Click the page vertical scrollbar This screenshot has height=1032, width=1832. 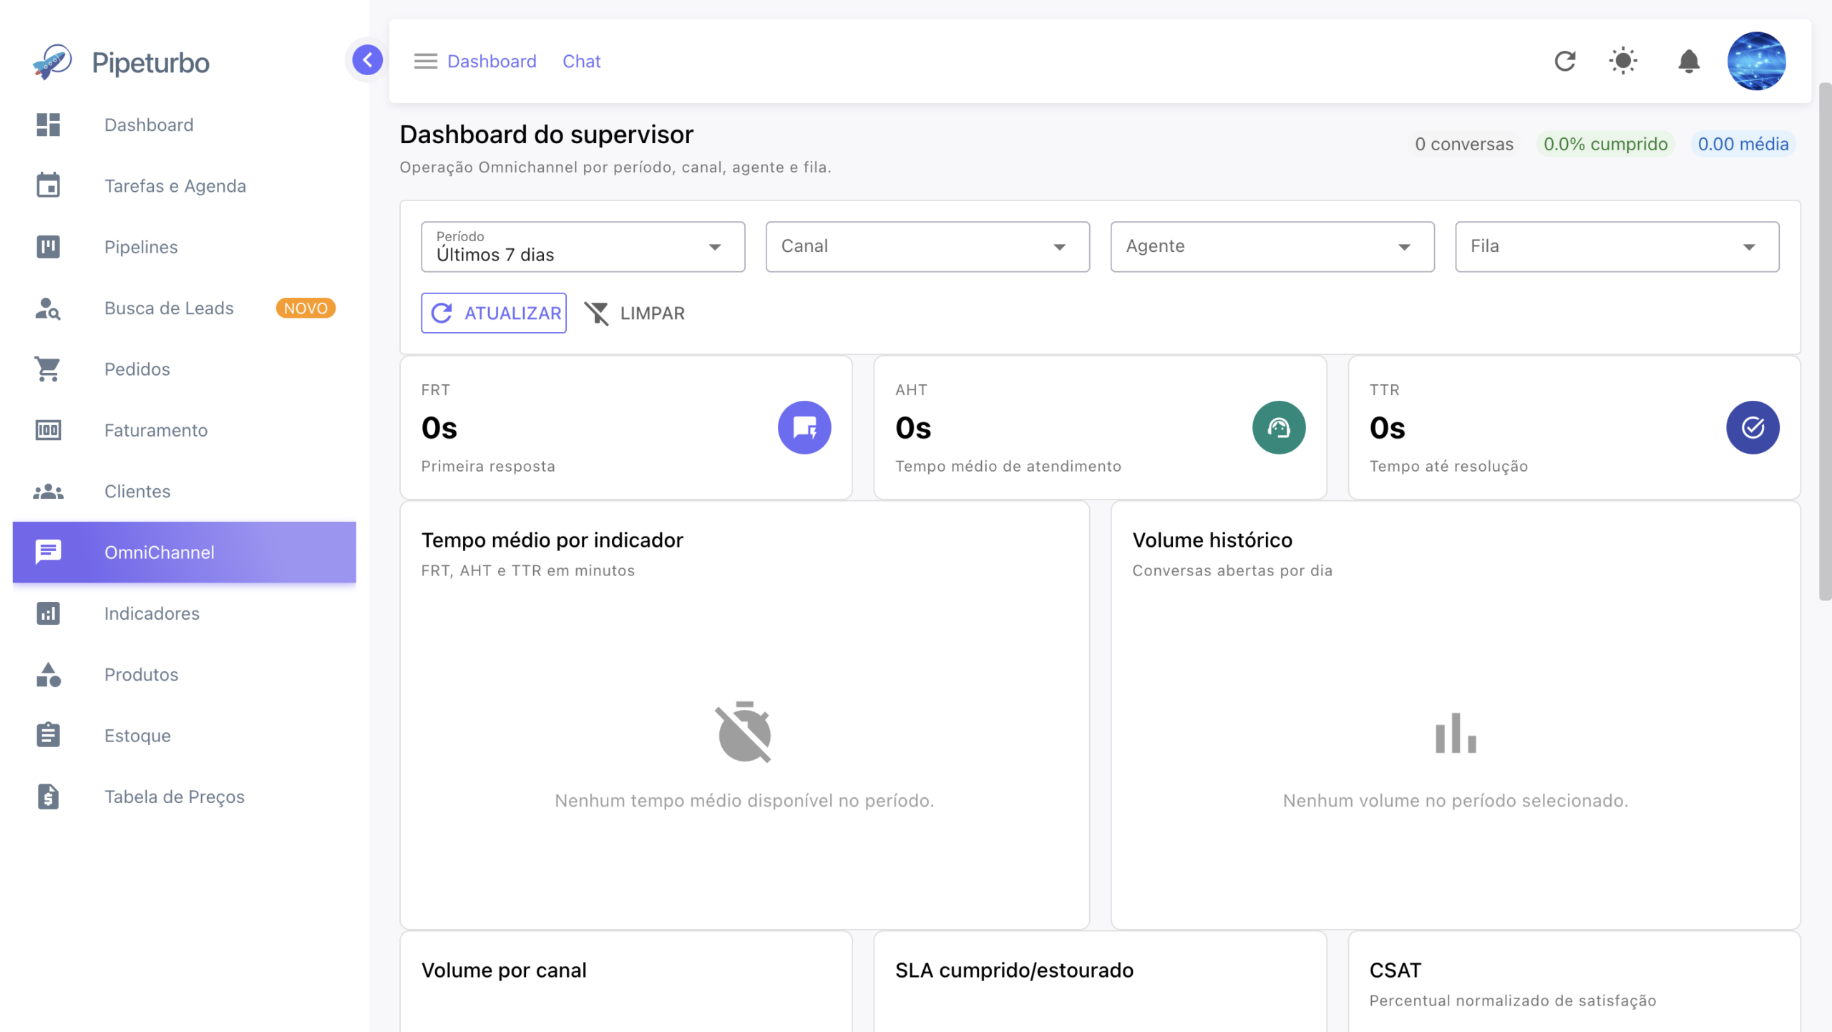(1825, 342)
